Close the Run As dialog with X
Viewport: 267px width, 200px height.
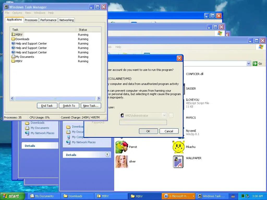[179, 58]
